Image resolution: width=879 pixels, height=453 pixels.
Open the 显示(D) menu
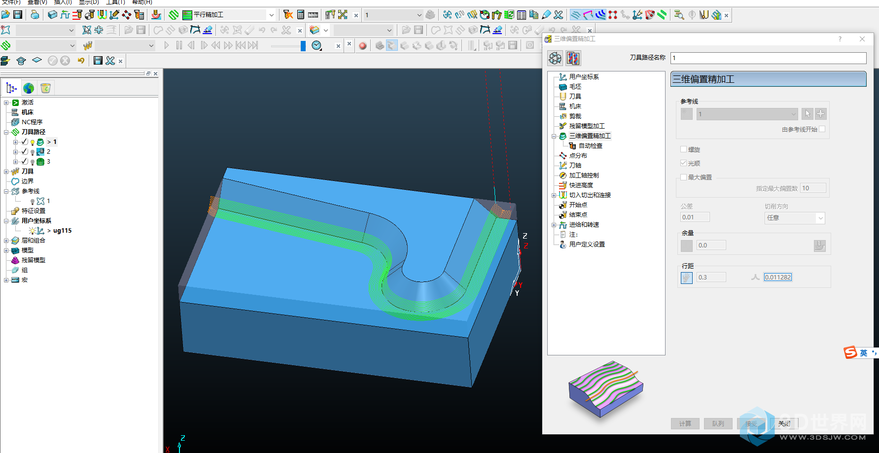click(x=89, y=2)
